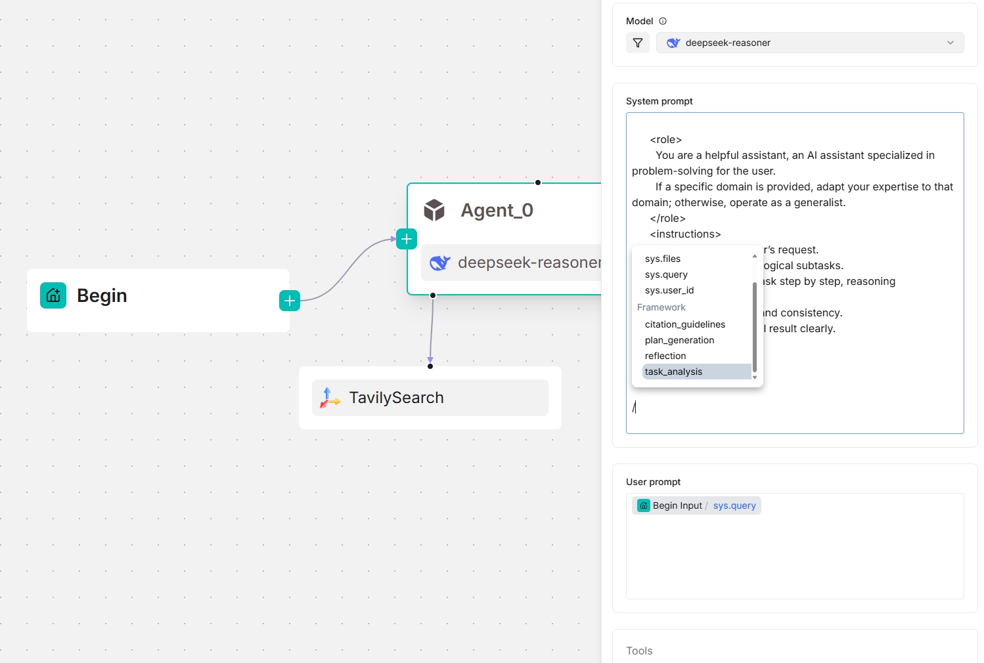The image size is (984, 663).
Task: Click the Begin Input home icon in User prompt
Action: (644, 505)
